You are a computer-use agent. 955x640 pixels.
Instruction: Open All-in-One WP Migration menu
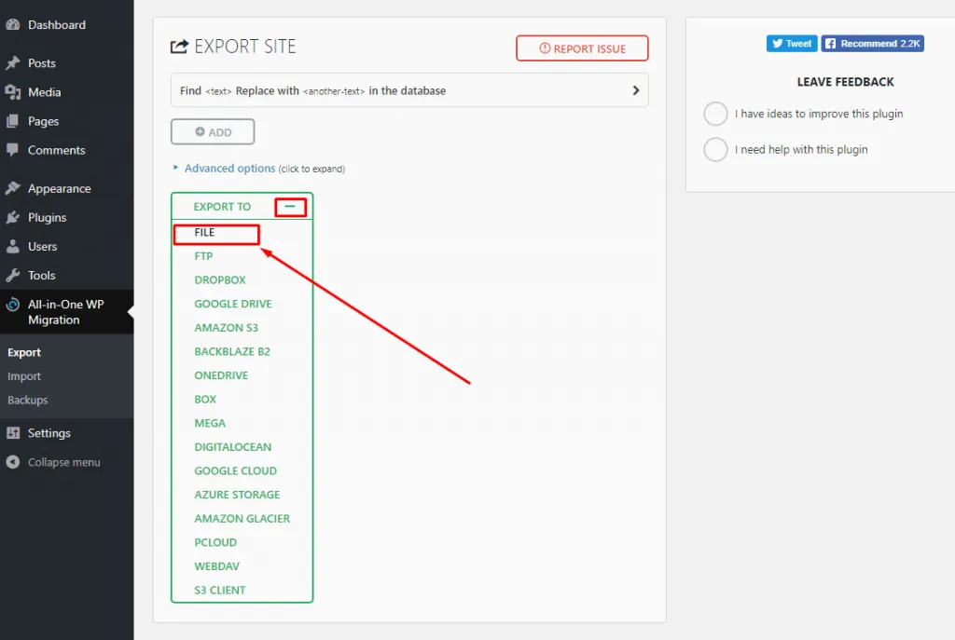pos(67,311)
